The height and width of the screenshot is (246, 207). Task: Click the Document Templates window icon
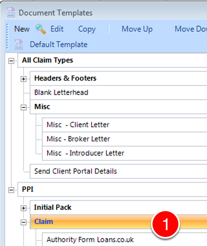[11, 12]
